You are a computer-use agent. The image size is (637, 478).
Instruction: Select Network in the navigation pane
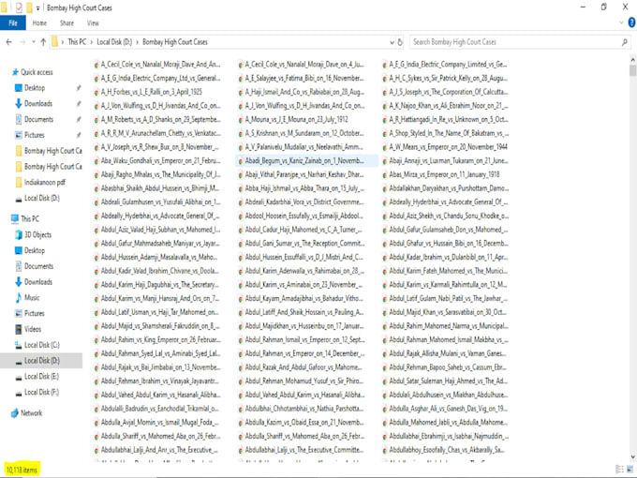click(x=27, y=413)
